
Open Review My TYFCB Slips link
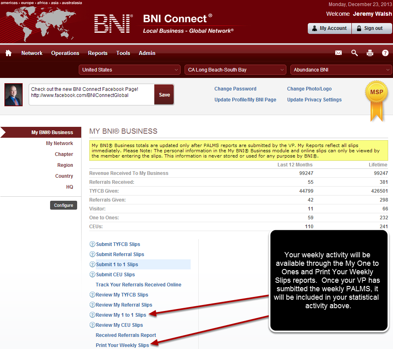point(122,295)
